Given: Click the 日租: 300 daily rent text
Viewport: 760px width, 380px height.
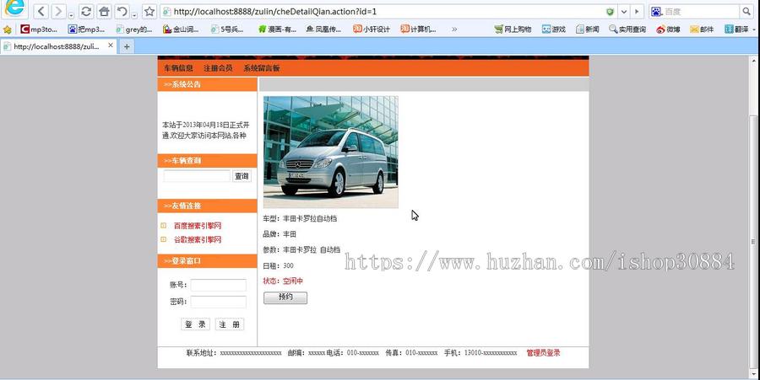Looking at the screenshot, I should pyautogui.click(x=278, y=265).
